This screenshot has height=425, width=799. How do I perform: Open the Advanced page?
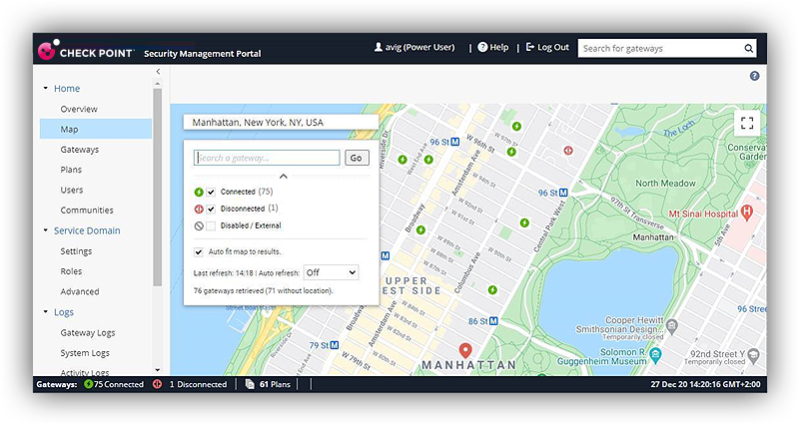(80, 291)
